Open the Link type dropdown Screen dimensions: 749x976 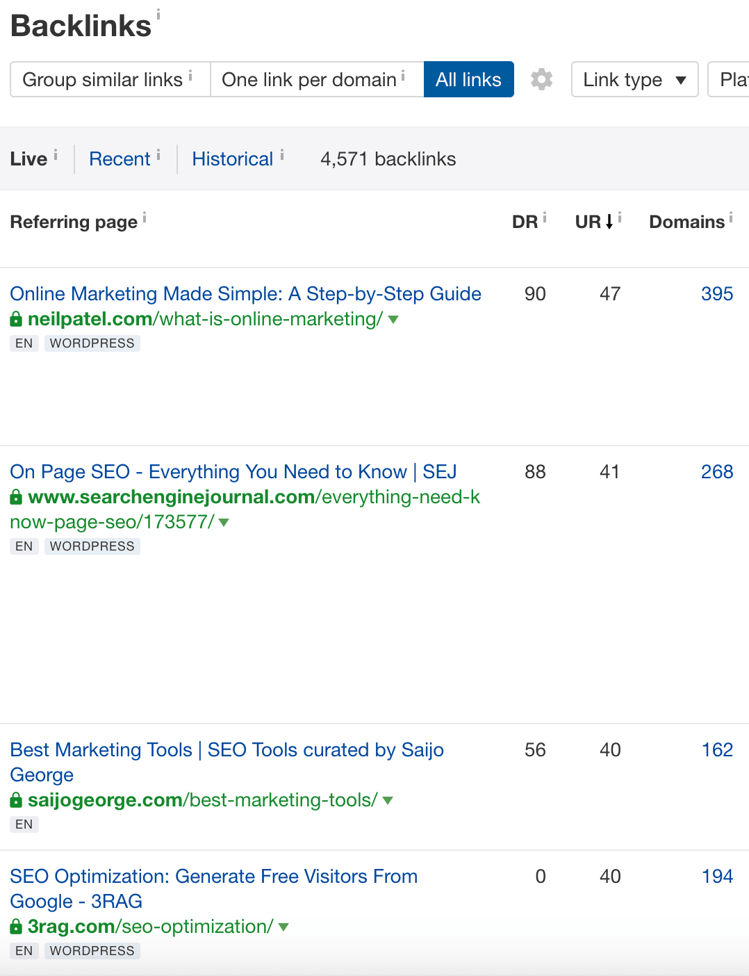pyautogui.click(x=635, y=79)
